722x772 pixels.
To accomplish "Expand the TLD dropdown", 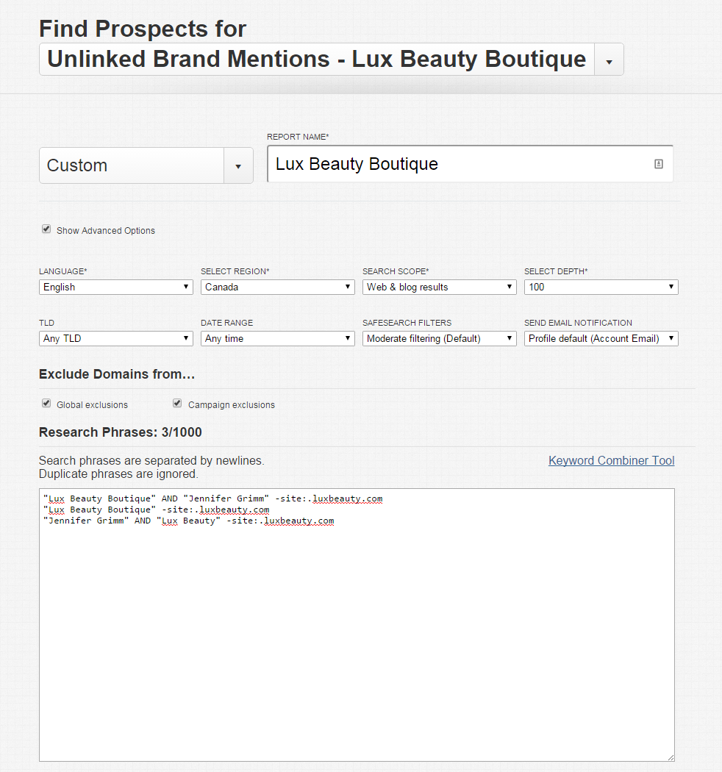I will click(115, 338).
